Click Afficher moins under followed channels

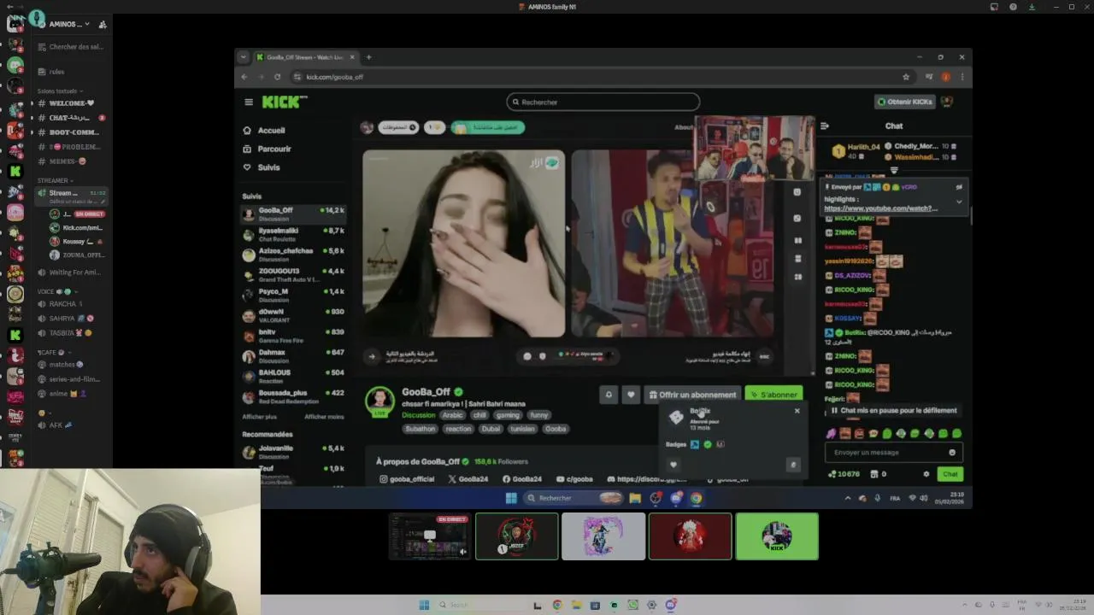click(324, 417)
